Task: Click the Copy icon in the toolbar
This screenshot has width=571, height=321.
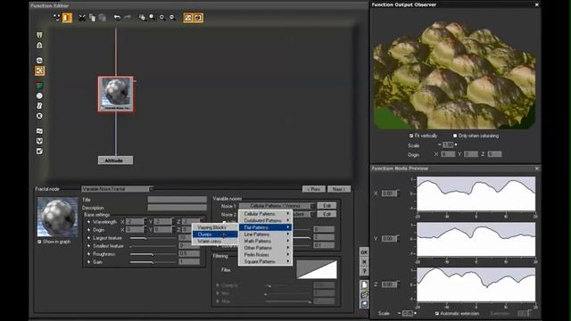Action: 92,18
